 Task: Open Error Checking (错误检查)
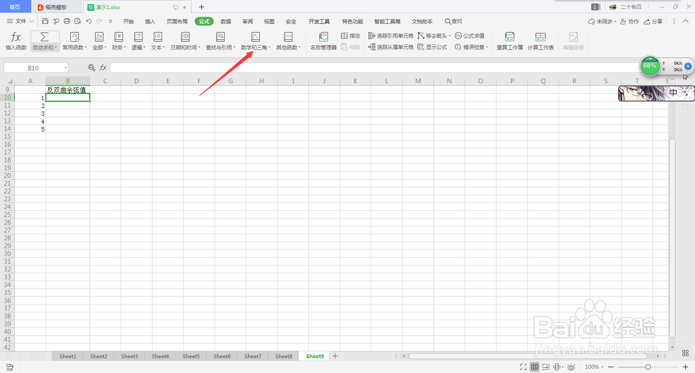pos(471,47)
